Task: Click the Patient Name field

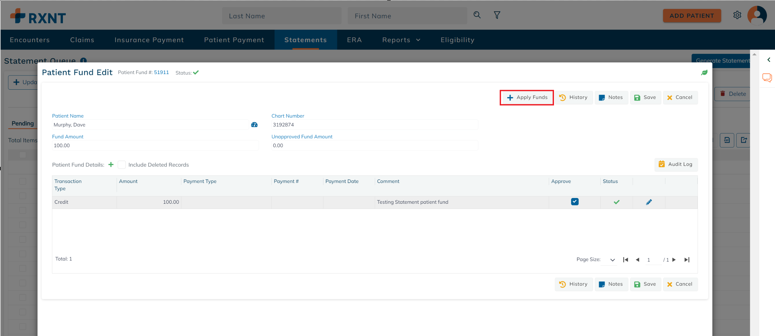Action: pyautogui.click(x=150, y=125)
